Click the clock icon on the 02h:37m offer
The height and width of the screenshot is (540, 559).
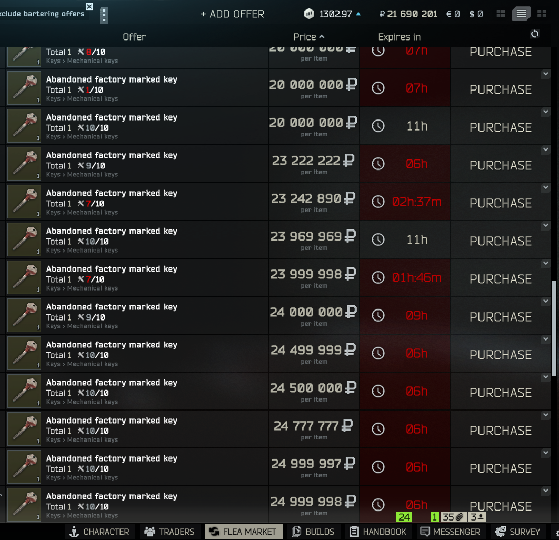pyautogui.click(x=378, y=202)
